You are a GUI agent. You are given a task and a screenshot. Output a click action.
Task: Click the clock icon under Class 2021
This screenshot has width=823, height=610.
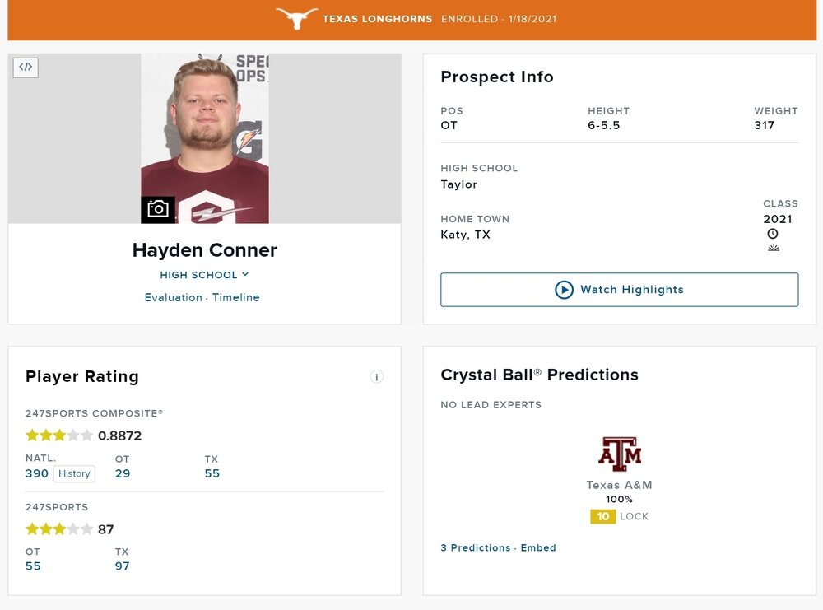[x=773, y=234]
